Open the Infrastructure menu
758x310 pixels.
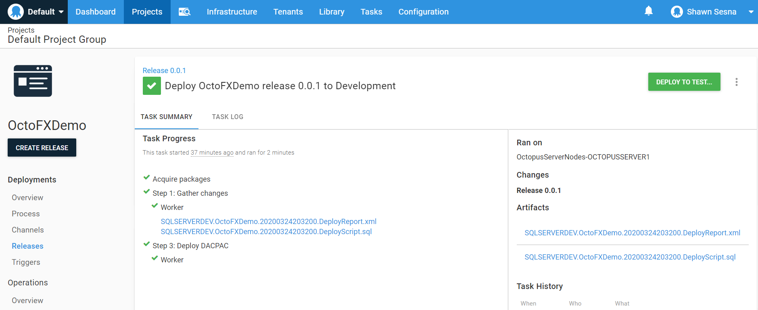point(232,12)
